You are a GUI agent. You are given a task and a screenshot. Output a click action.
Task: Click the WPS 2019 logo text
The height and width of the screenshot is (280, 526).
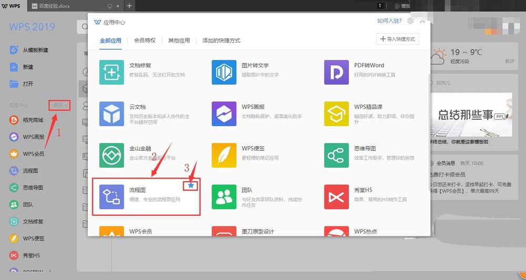coord(32,27)
